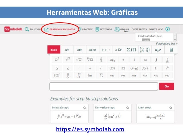Open Solutions via magnifier icon
Image resolution: width=183 pixels, height=137 pixels.
[x=27, y=29]
